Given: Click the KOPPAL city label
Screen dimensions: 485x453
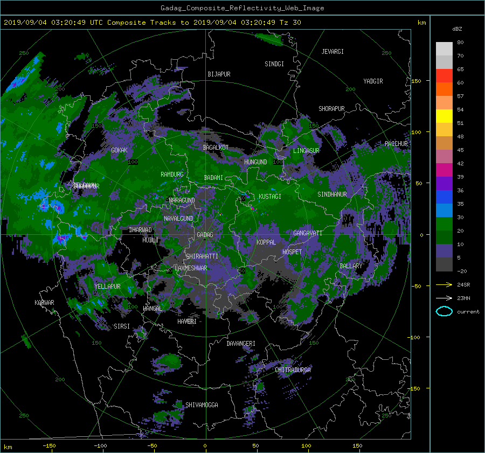Looking at the screenshot, I should (266, 242).
